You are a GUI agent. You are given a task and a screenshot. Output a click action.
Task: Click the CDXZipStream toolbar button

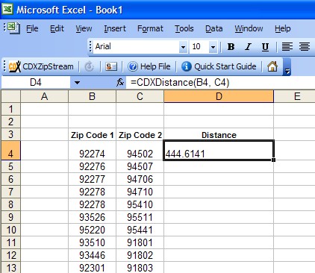pos(41,66)
